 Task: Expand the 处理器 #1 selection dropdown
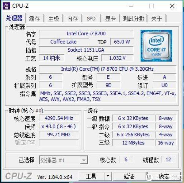(84, 160)
